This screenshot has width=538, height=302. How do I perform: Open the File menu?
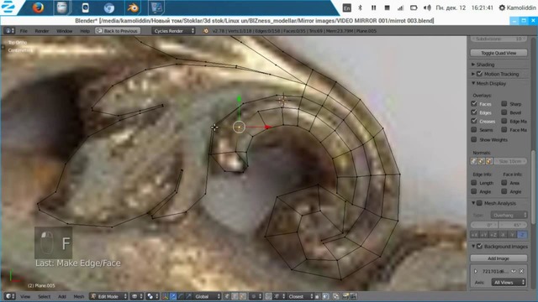pyautogui.click(x=24, y=31)
